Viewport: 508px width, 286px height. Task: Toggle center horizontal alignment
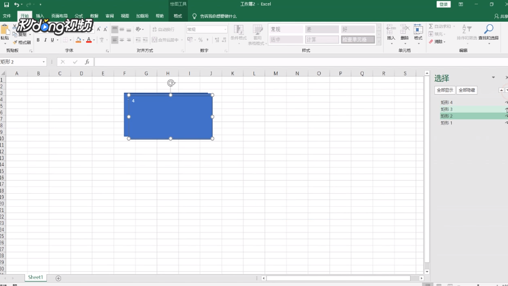pyautogui.click(x=122, y=40)
